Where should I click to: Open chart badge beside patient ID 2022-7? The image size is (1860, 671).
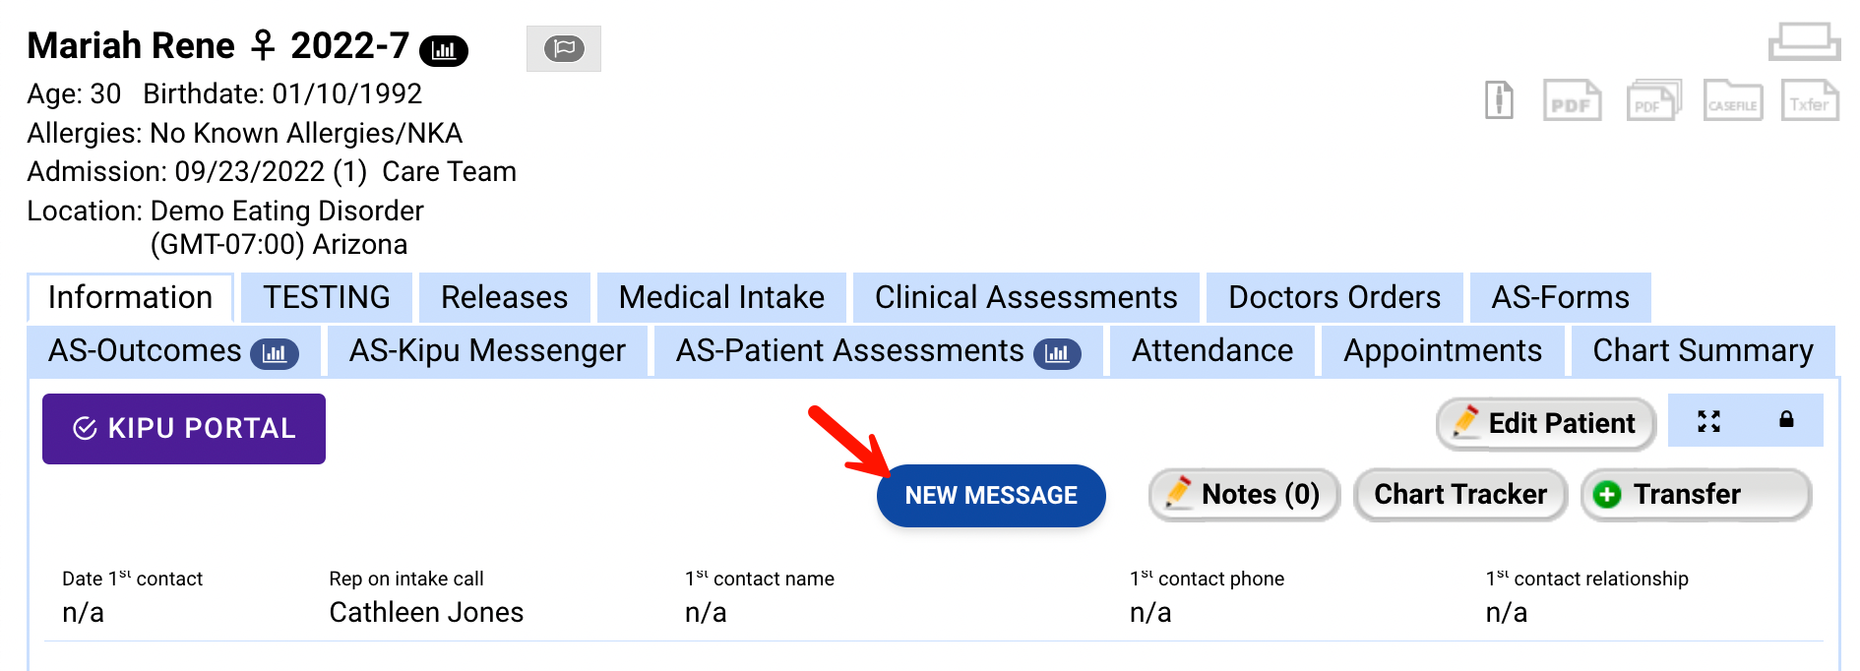pyautogui.click(x=444, y=50)
